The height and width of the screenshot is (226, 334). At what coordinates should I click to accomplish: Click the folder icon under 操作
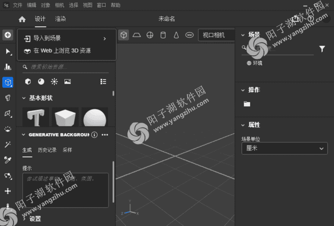point(247,104)
